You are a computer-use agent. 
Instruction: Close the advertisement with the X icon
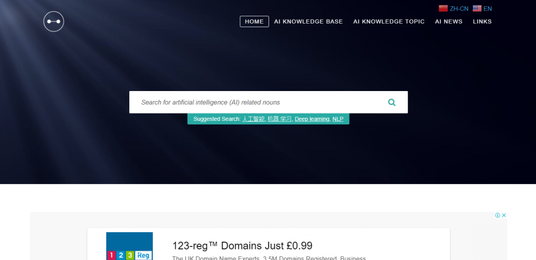[x=504, y=216]
